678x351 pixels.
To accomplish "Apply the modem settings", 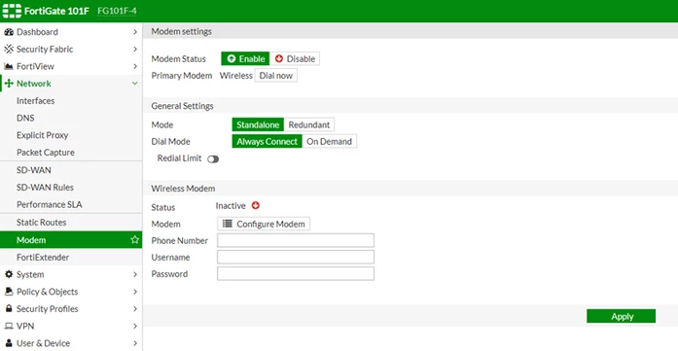I will 621,316.
